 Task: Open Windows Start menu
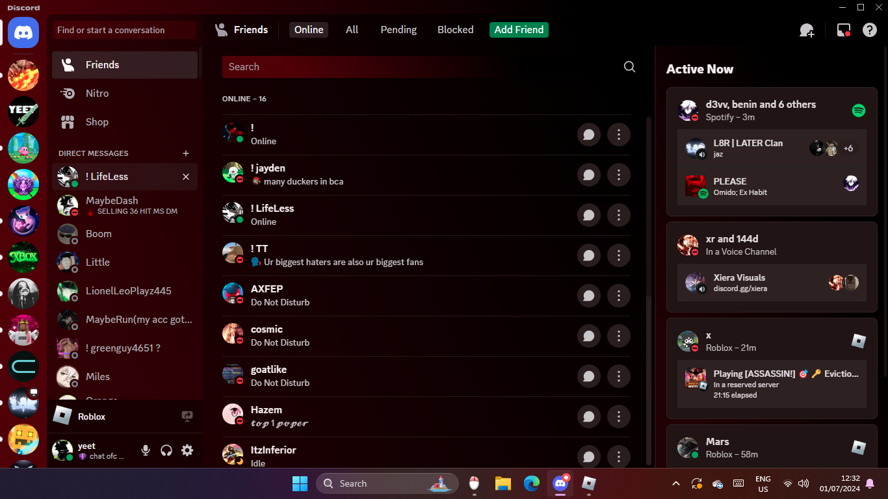click(x=300, y=483)
